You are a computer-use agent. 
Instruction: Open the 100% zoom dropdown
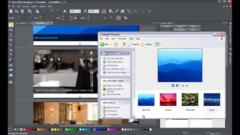click(94, 11)
